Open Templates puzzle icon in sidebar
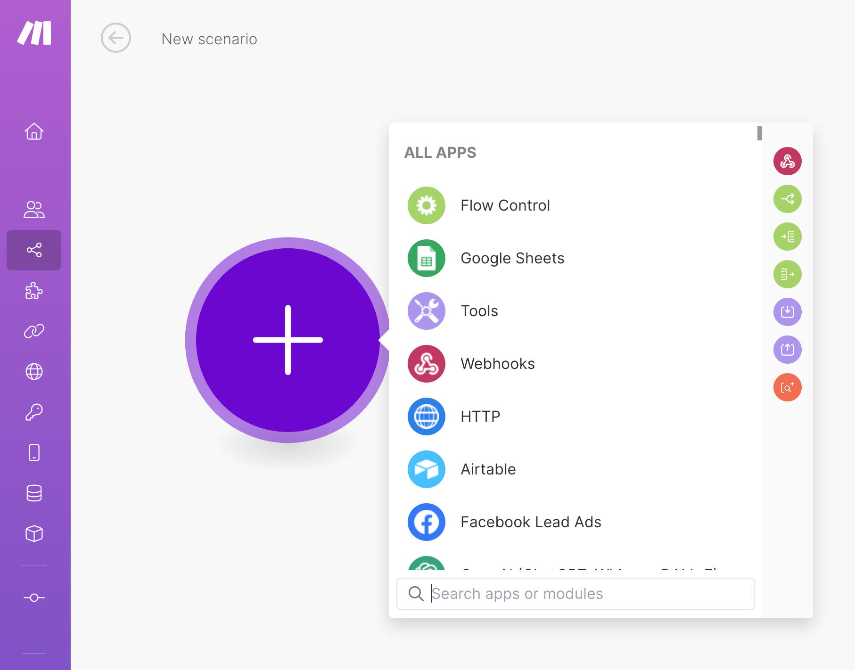This screenshot has height=670, width=855. point(34,291)
